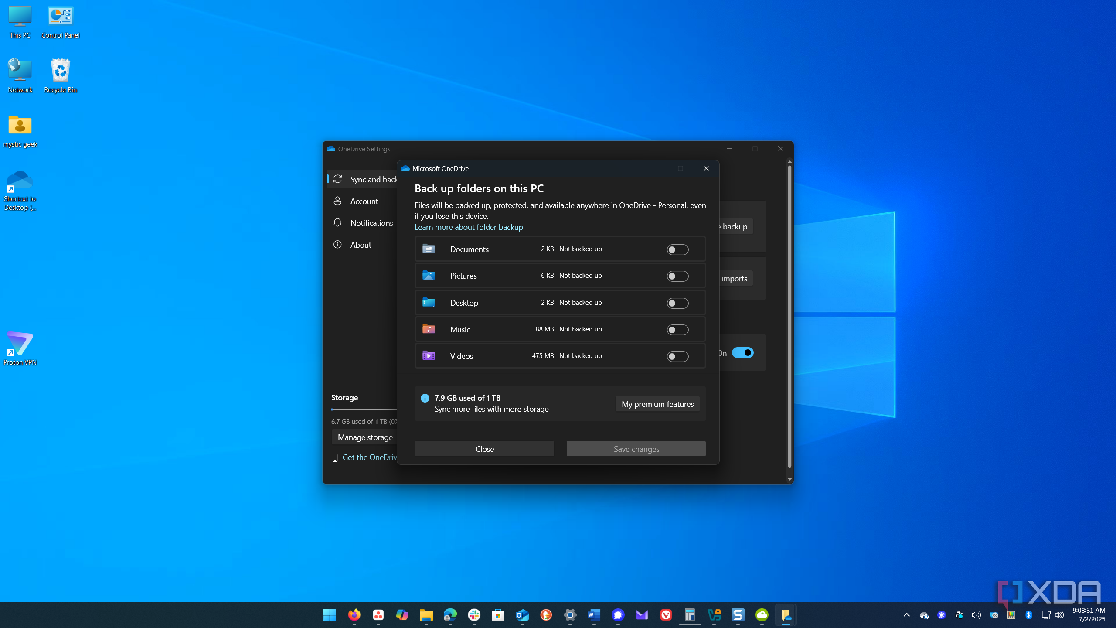
Task: Click the storage info icon
Action: point(425,398)
